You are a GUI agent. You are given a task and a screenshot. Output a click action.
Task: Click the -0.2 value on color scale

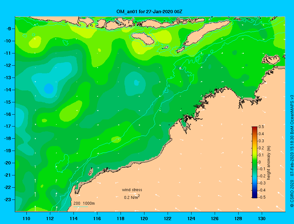pyautogui.click(x=262, y=176)
